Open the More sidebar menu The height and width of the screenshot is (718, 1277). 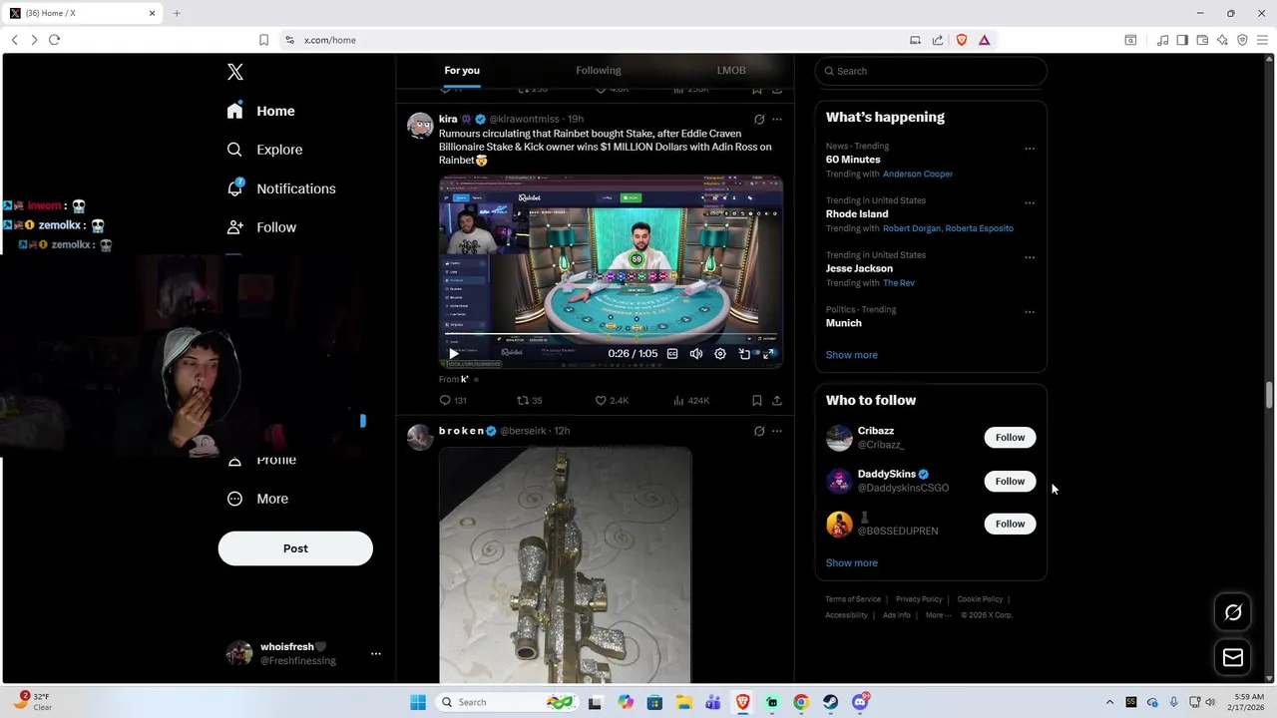(x=257, y=499)
